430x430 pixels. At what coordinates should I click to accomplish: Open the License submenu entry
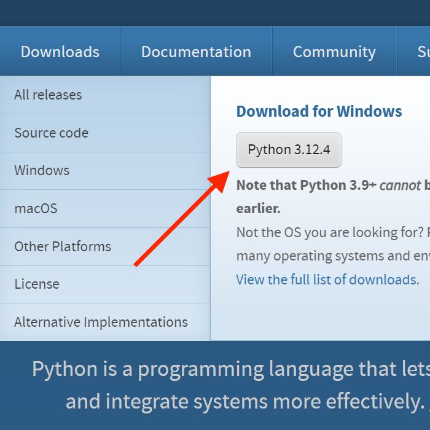tap(105, 284)
